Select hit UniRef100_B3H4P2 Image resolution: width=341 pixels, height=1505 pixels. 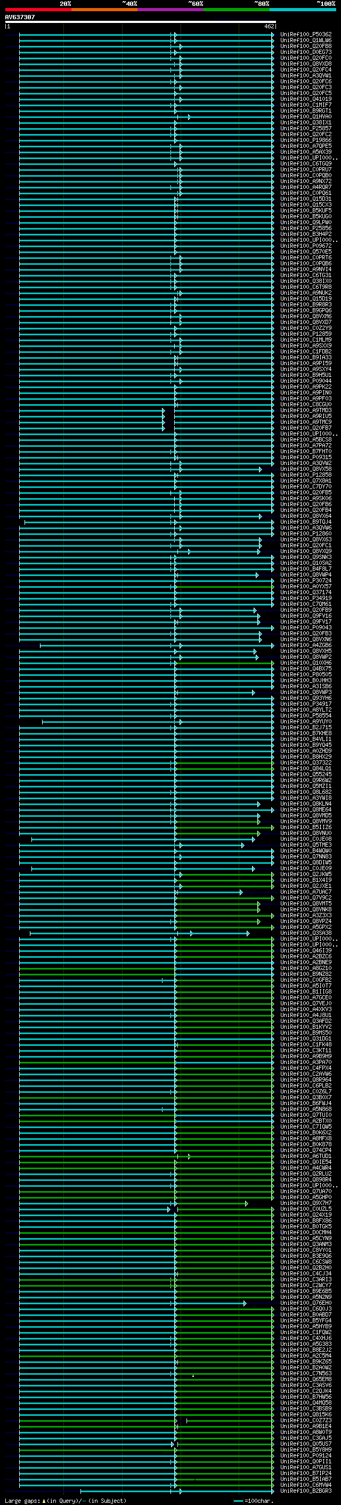click(306, 234)
